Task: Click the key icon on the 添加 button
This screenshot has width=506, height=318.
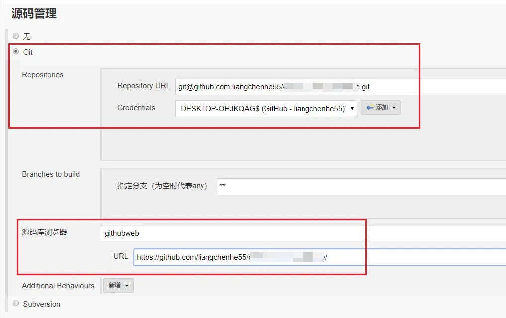Action: pos(370,108)
